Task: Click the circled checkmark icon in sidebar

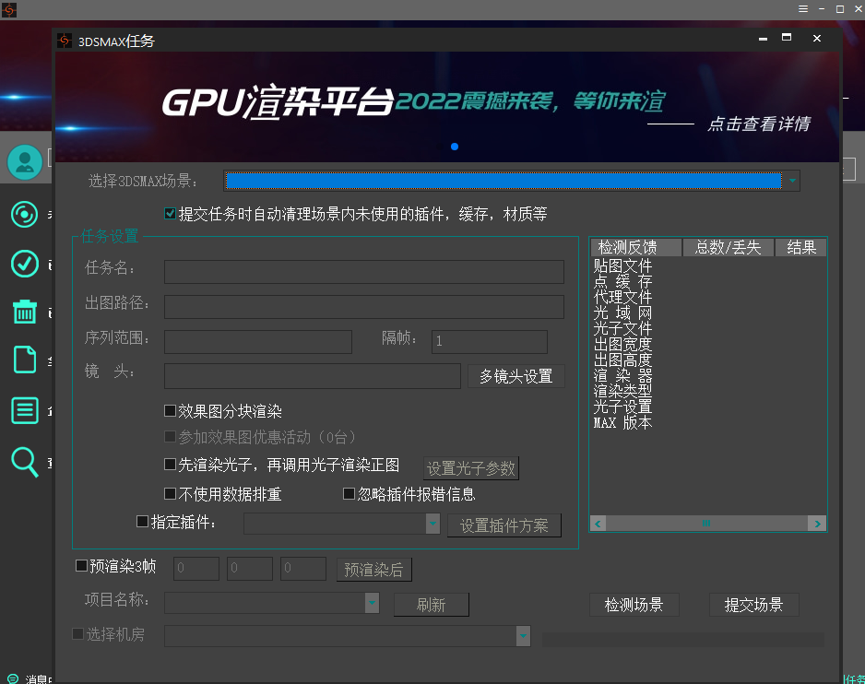Action: click(24, 264)
